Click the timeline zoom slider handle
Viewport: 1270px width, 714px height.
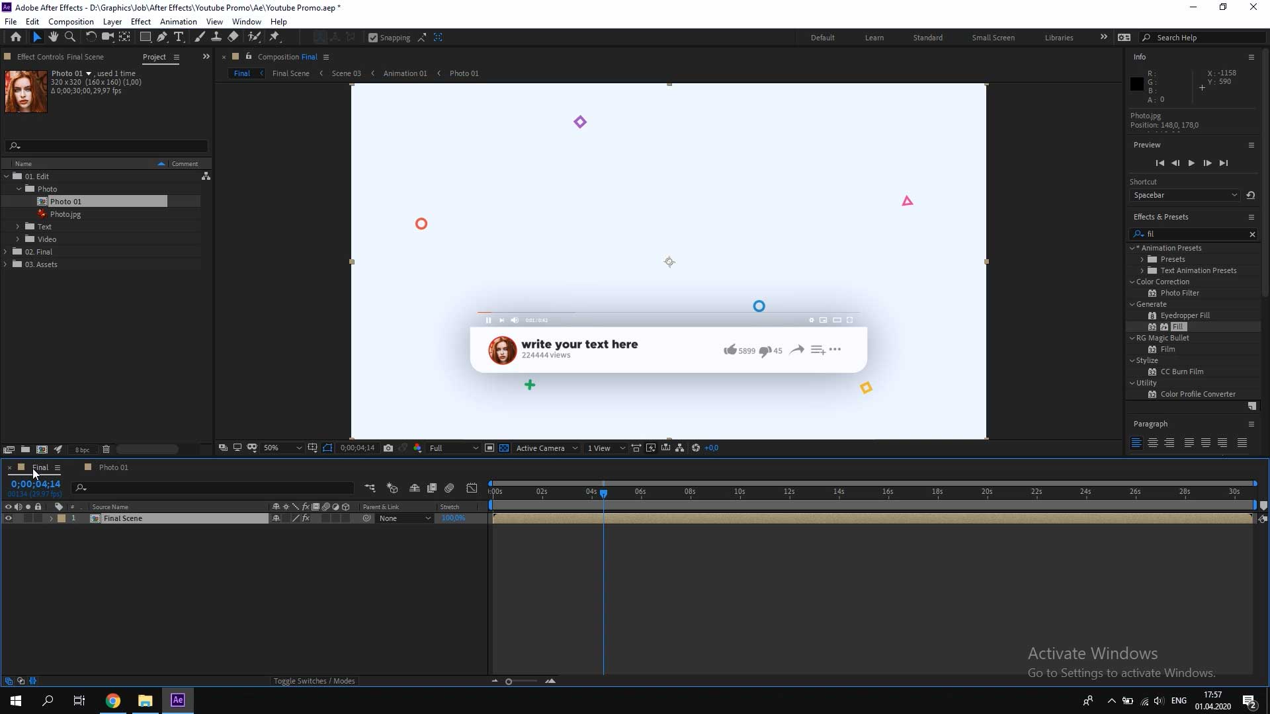[x=509, y=682]
